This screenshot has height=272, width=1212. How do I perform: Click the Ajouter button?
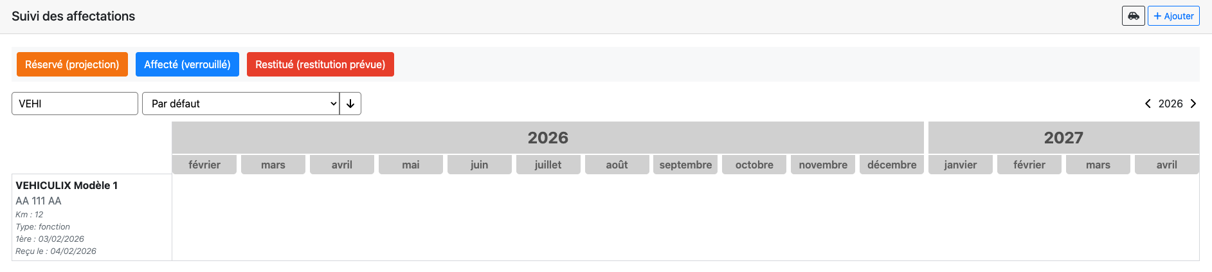[x=1173, y=16]
